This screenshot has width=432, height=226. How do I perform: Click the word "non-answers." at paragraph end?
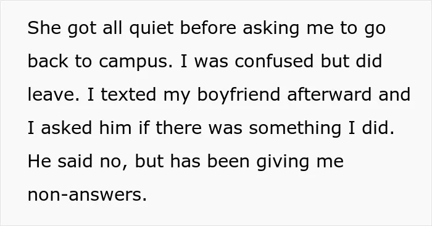coord(88,195)
